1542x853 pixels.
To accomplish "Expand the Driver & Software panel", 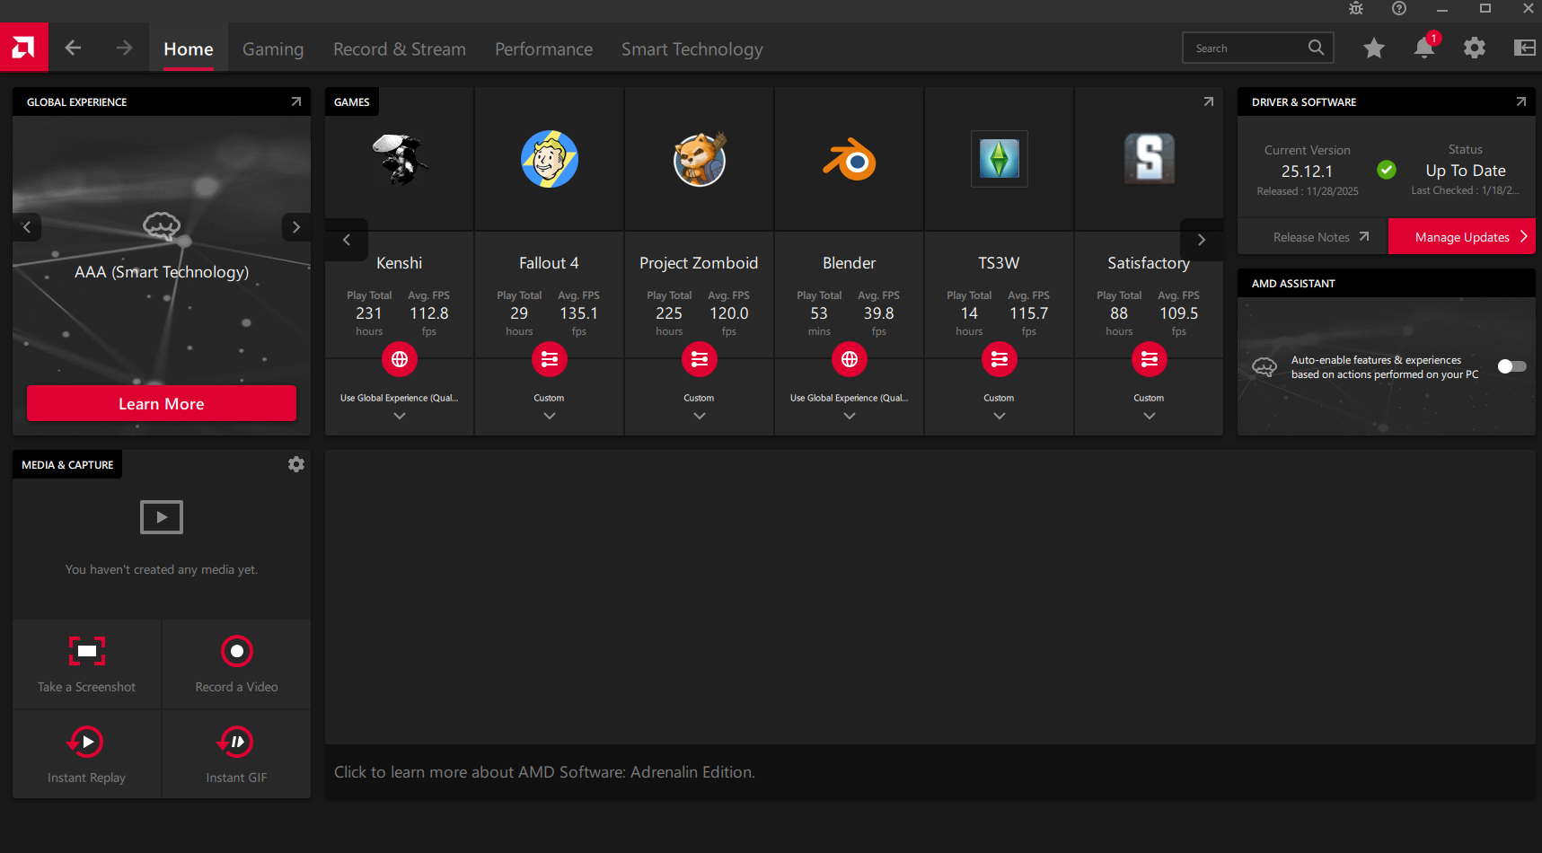I will 1521,101.
